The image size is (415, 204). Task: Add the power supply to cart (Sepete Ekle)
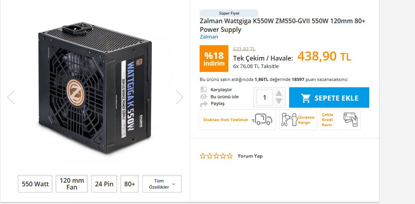(x=329, y=97)
